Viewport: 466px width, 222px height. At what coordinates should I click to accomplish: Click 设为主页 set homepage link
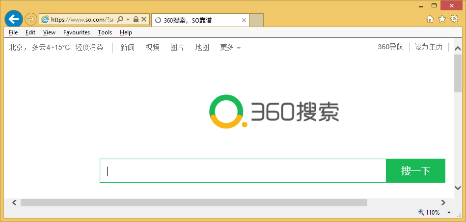[429, 47]
